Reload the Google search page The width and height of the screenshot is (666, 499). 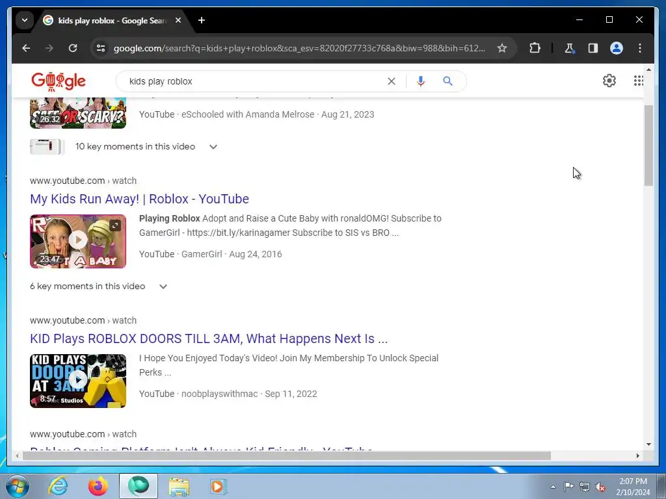[73, 48]
